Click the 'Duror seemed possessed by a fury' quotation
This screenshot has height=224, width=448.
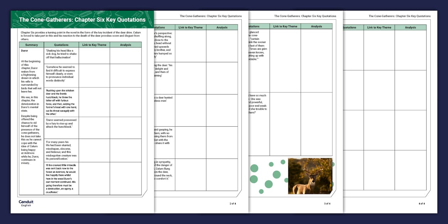click(60, 123)
